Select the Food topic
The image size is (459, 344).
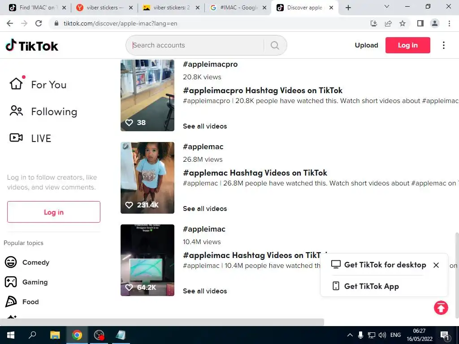click(22, 301)
